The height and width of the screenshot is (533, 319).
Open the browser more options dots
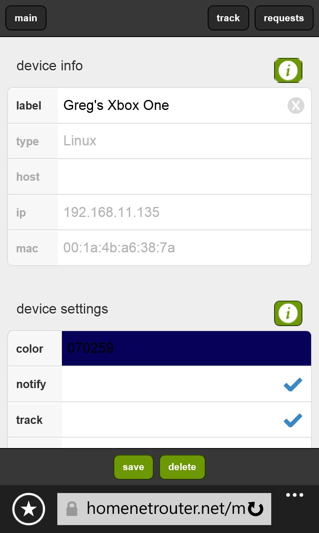point(294,496)
